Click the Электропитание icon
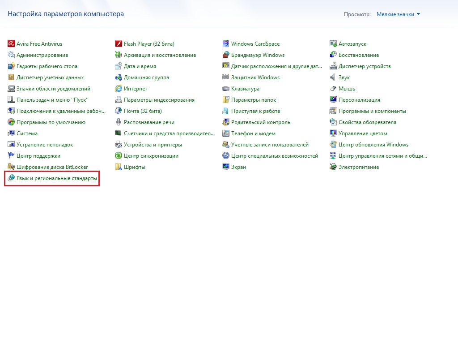The width and height of the screenshot is (458, 344). click(333, 167)
